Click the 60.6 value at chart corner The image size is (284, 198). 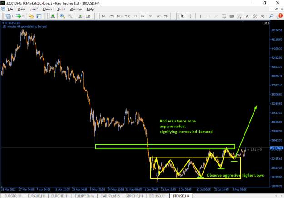click(x=266, y=23)
